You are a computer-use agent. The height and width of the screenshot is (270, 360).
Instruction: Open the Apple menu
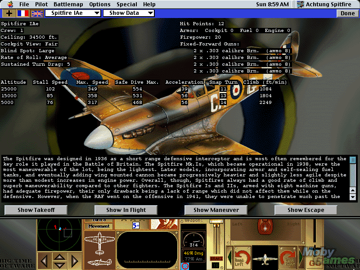10,4
